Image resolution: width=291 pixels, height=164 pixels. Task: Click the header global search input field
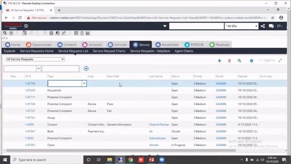point(196,26)
